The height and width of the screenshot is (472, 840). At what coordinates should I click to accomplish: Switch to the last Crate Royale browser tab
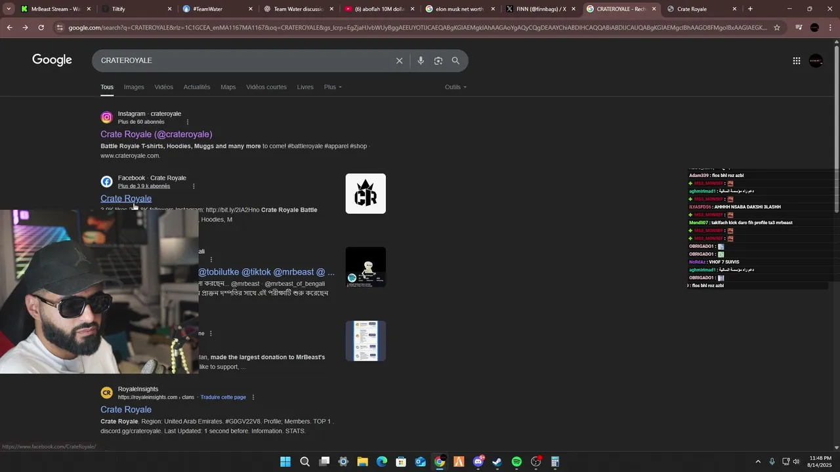[x=702, y=9]
